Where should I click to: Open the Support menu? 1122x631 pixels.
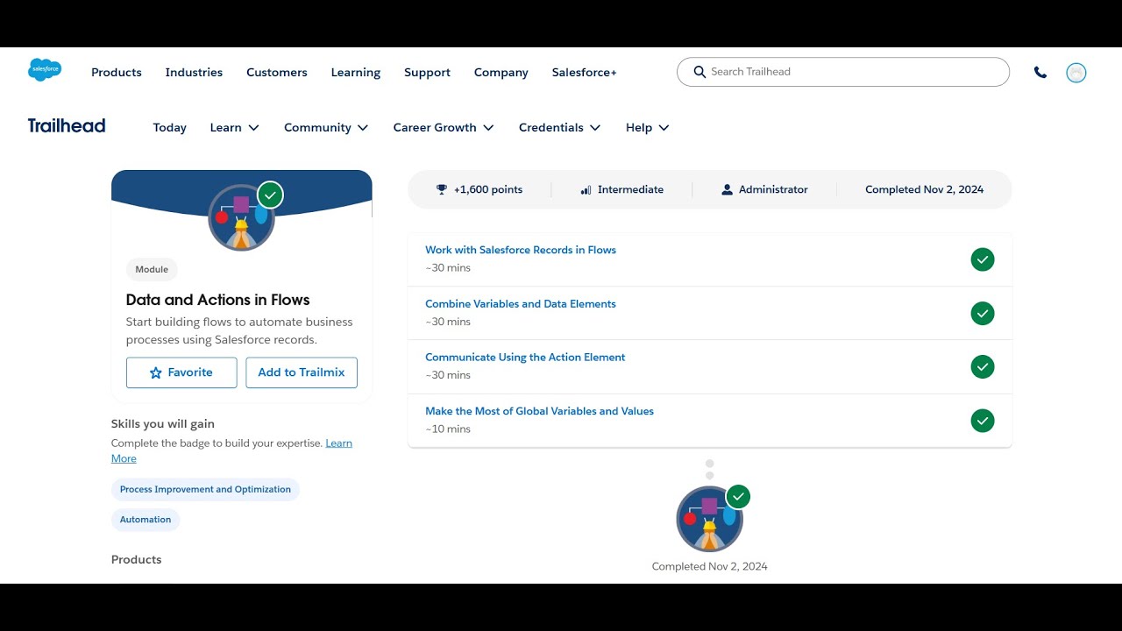coord(427,73)
